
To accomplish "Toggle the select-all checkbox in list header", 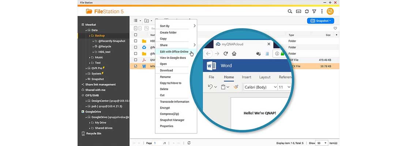I will 136,35.
